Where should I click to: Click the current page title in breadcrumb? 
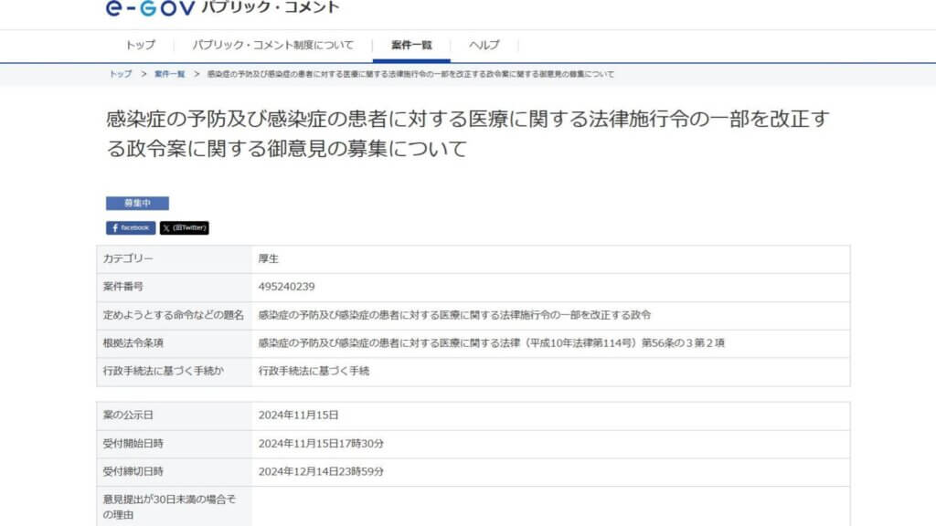click(x=410, y=74)
